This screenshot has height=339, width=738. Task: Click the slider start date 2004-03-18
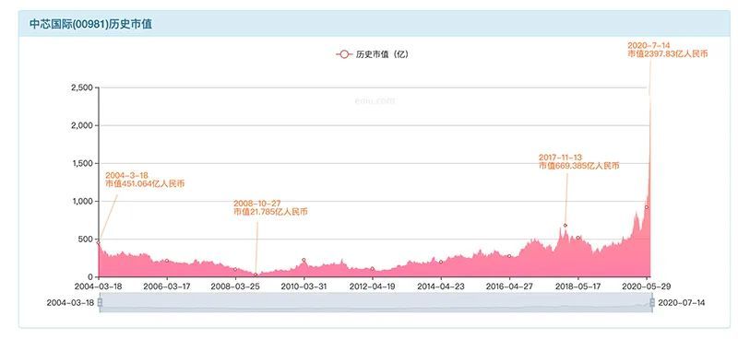pos(71,303)
